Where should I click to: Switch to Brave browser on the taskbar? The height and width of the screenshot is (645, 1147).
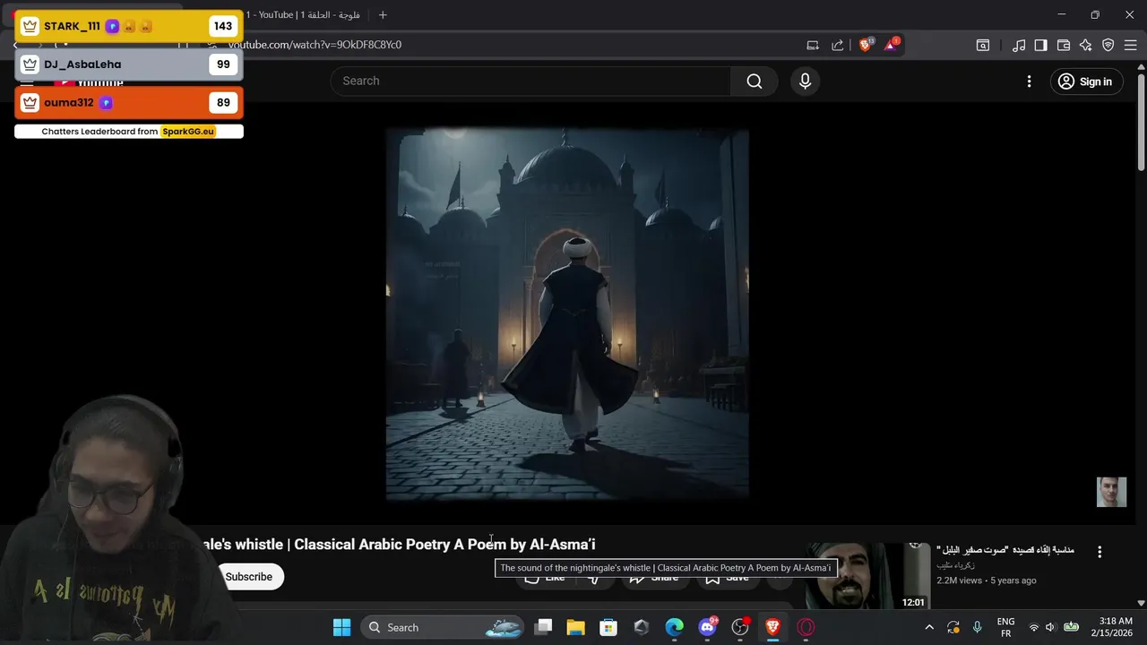(x=772, y=628)
